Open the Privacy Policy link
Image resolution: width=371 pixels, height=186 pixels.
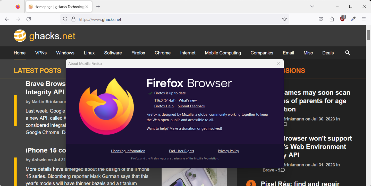click(228, 151)
